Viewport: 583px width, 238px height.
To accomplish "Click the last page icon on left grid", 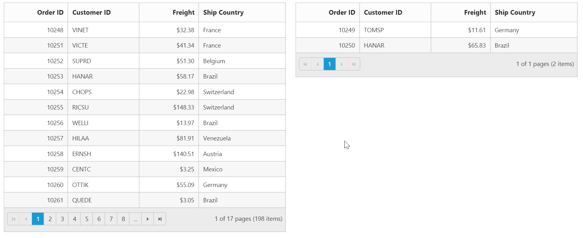I will pos(160,219).
